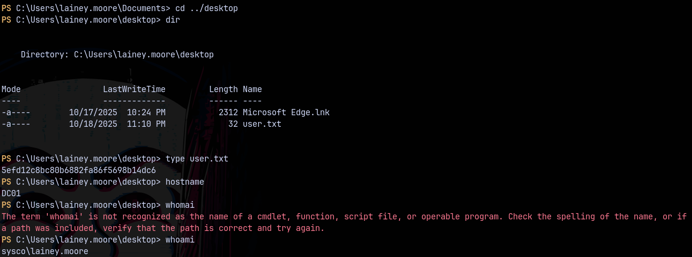Click the 2312 file length value
This screenshot has height=257, width=692.
coord(228,112)
